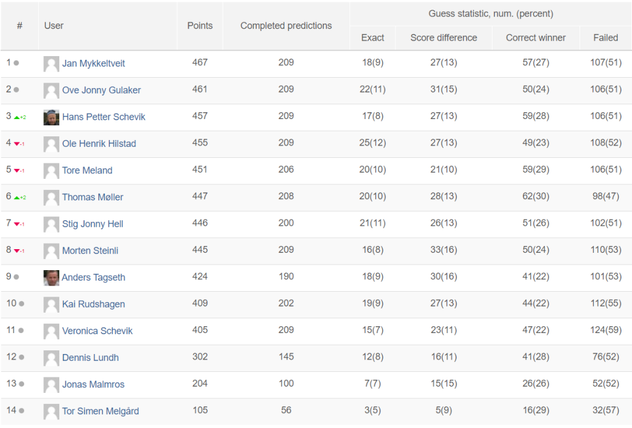Open Ove Jonny Gulaker's profile link
This screenshot has height=428, width=632.
coord(101,90)
